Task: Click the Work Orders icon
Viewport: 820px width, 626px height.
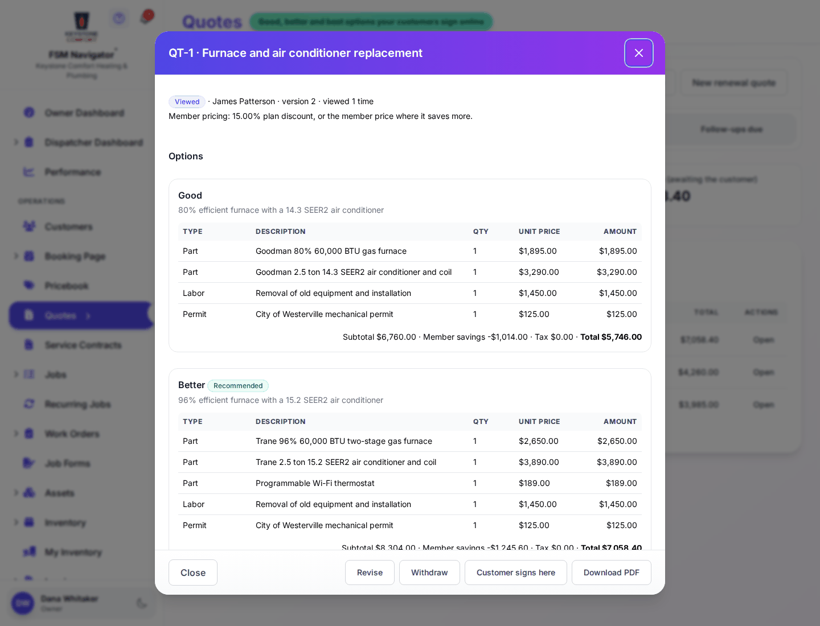Action: (29, 434)
